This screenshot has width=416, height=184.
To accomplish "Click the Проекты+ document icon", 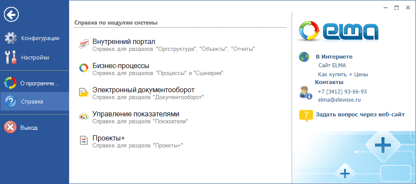I will coord(83,140).
